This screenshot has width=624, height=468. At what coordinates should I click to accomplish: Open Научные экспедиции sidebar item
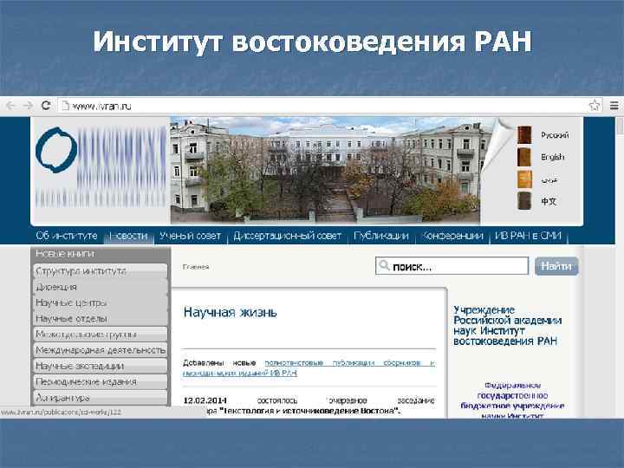[101, 366]
